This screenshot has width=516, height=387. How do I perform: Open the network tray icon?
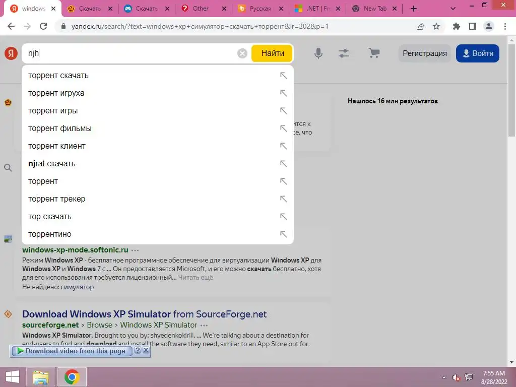469,377
